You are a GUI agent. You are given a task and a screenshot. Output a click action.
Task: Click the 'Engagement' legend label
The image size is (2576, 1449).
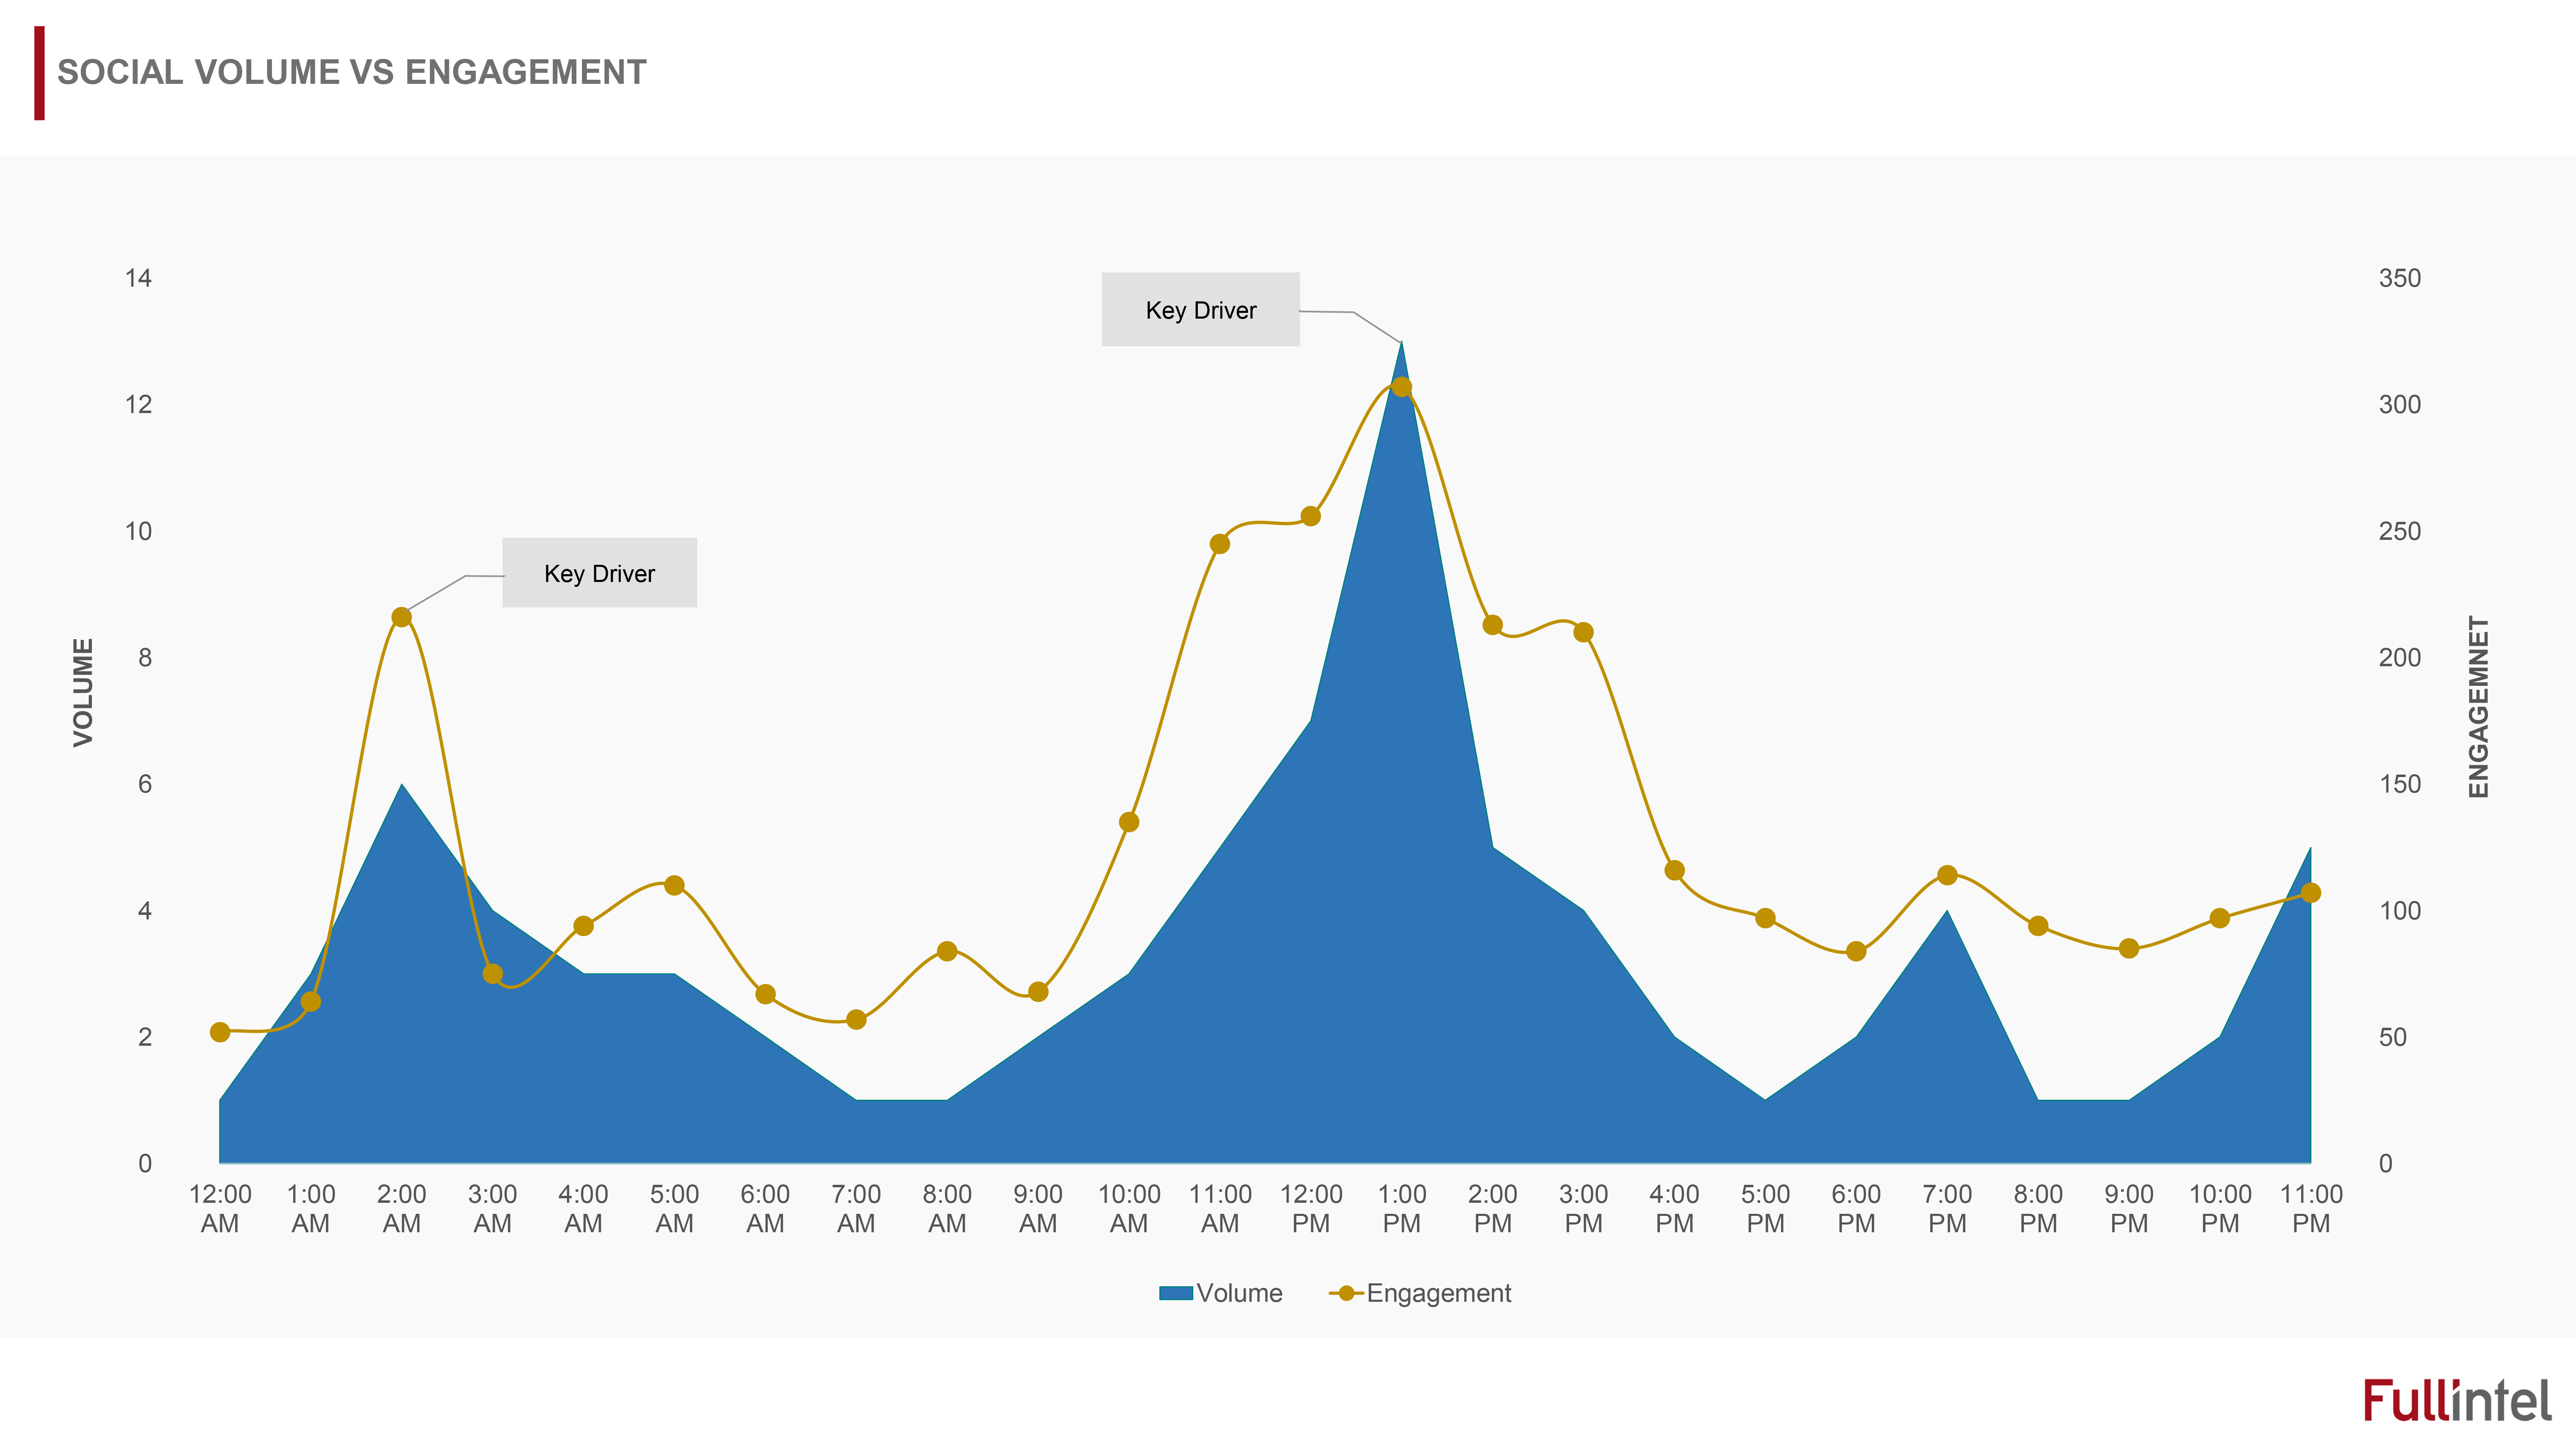tap(1439, 1293)
